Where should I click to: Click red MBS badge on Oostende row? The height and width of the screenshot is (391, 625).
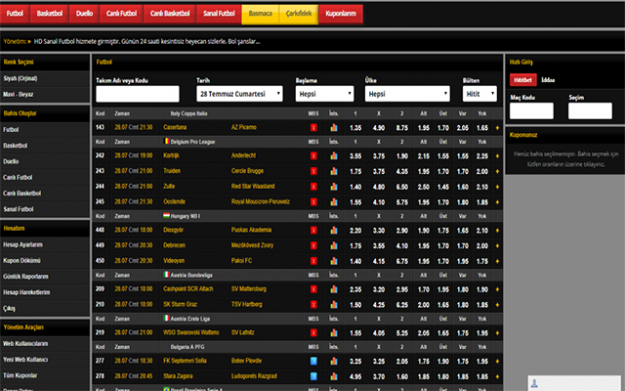[312, 201]
